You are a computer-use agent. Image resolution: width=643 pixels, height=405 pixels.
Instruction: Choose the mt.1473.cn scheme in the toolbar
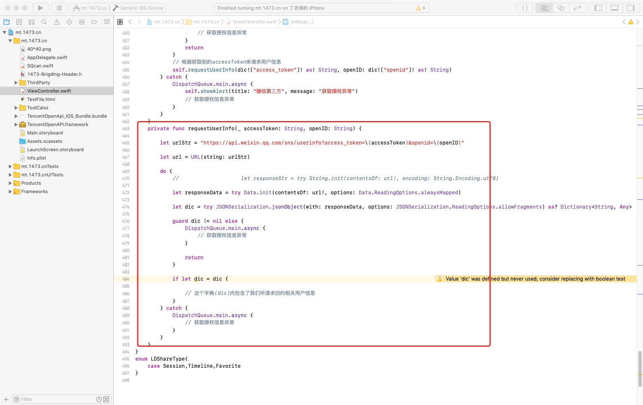click(x=90, y=8)
